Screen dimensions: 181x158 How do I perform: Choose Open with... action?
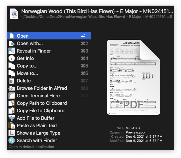(x=49, y=43)
